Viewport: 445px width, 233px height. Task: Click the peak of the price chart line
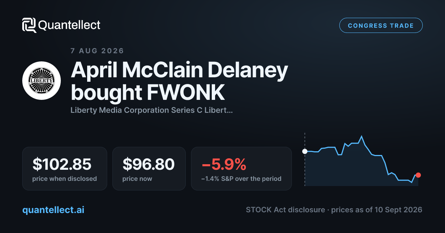click(x=362, y=136)
